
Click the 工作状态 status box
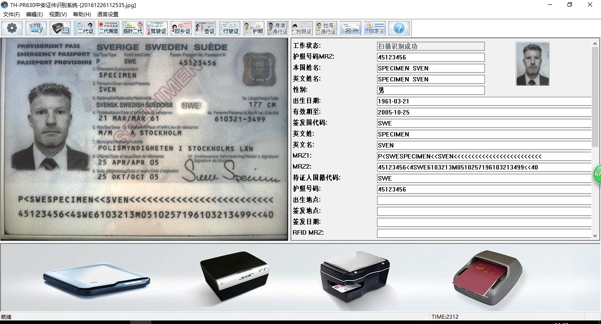431,46
